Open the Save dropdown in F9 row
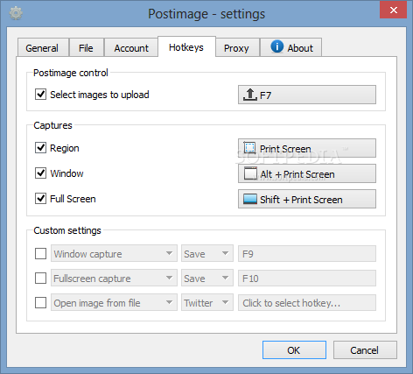 point(207,253)
